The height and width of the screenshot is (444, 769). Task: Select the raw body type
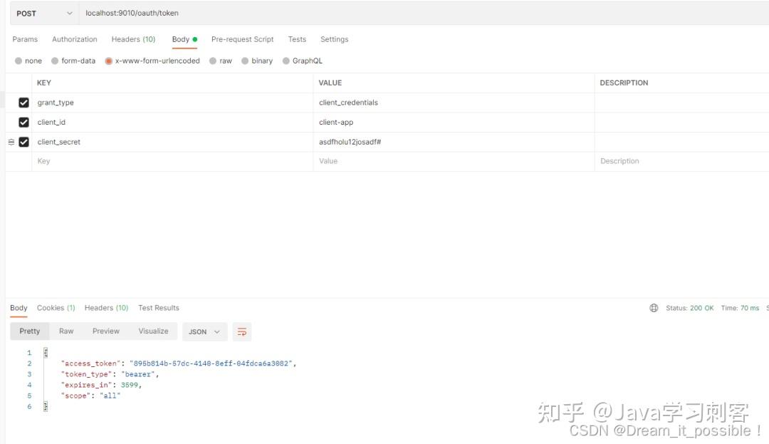click(x=221, y=61)
